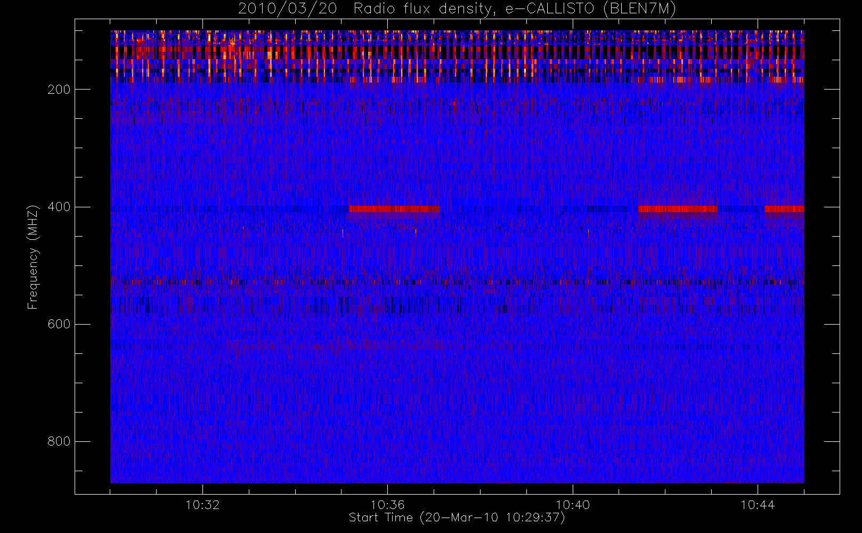This screenshot has width=862, height=533.
Task: Click the 'Frequency (MHZ)' axis label
Action: coord(33,257)
